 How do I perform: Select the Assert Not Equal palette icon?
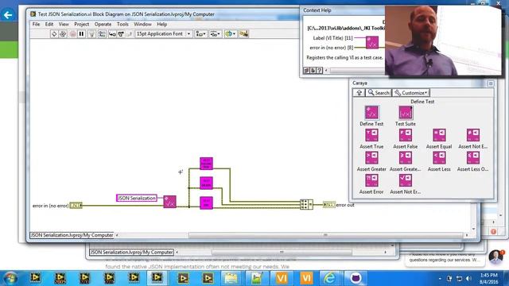[x=473, y=135]
